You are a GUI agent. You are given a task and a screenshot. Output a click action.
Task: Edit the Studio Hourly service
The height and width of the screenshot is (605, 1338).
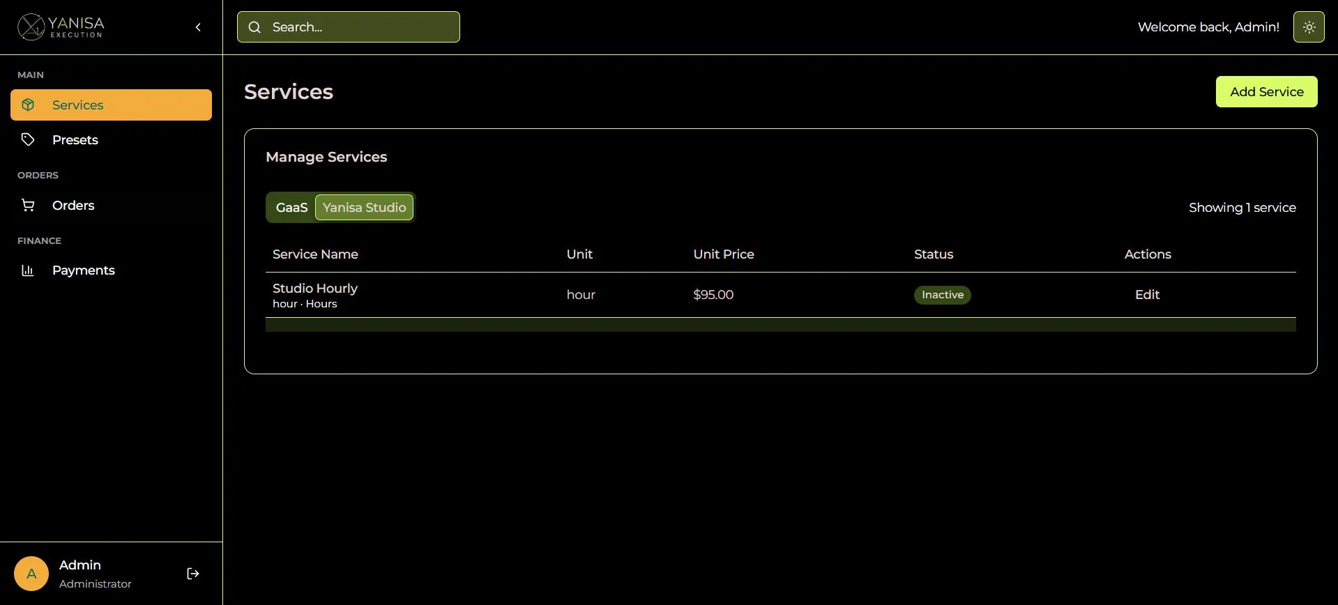(1147, 295)
